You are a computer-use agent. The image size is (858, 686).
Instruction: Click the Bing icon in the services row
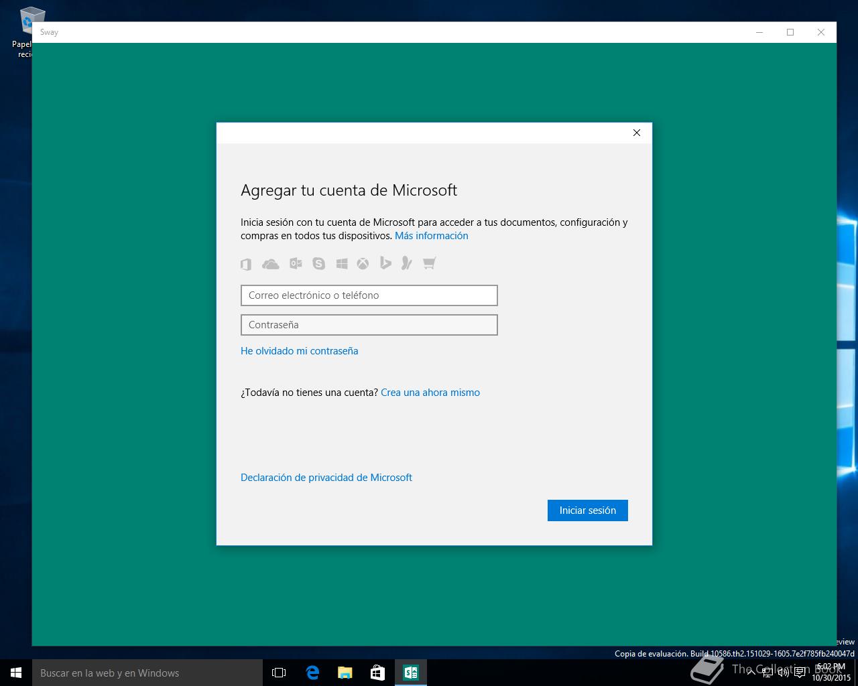click(385, 263)
